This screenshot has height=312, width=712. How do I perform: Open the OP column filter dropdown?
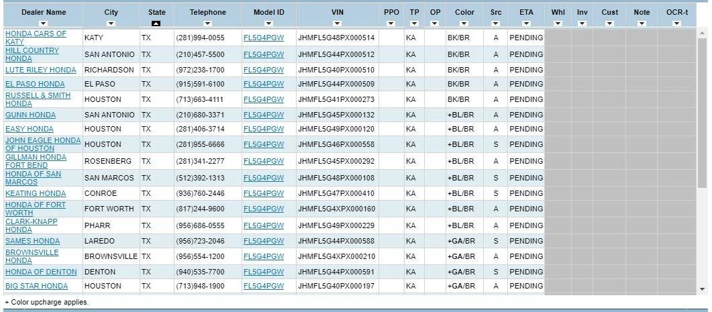point(435,23)
